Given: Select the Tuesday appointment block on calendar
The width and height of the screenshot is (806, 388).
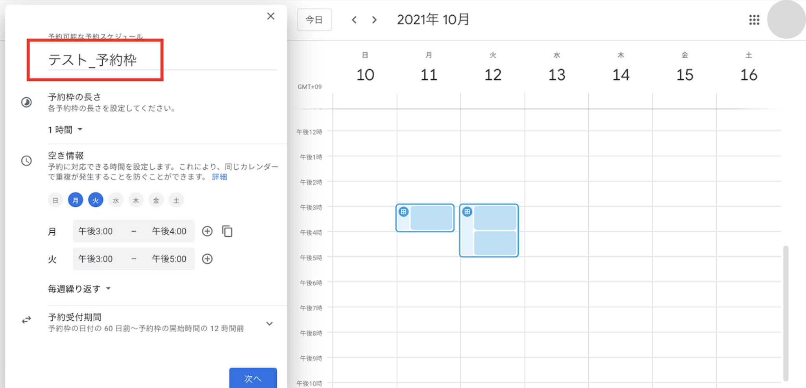Looking at the screenshot, I should (489, 230).
